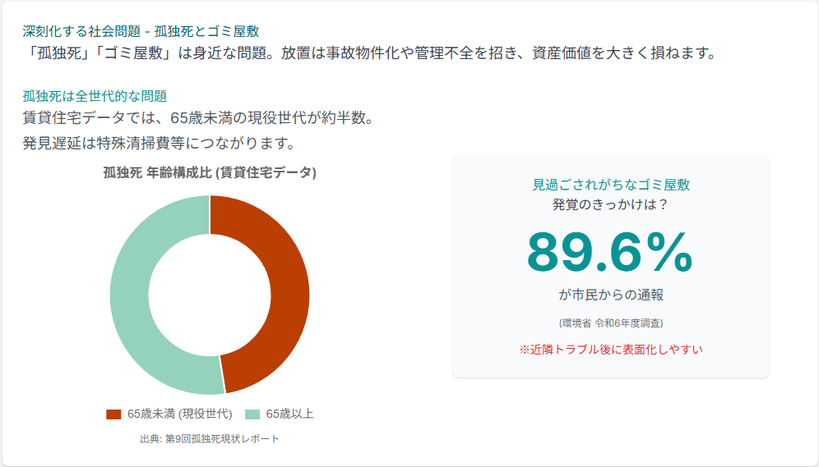Click the card heading 見過ごされがちなゴミ屋敷

610,185
